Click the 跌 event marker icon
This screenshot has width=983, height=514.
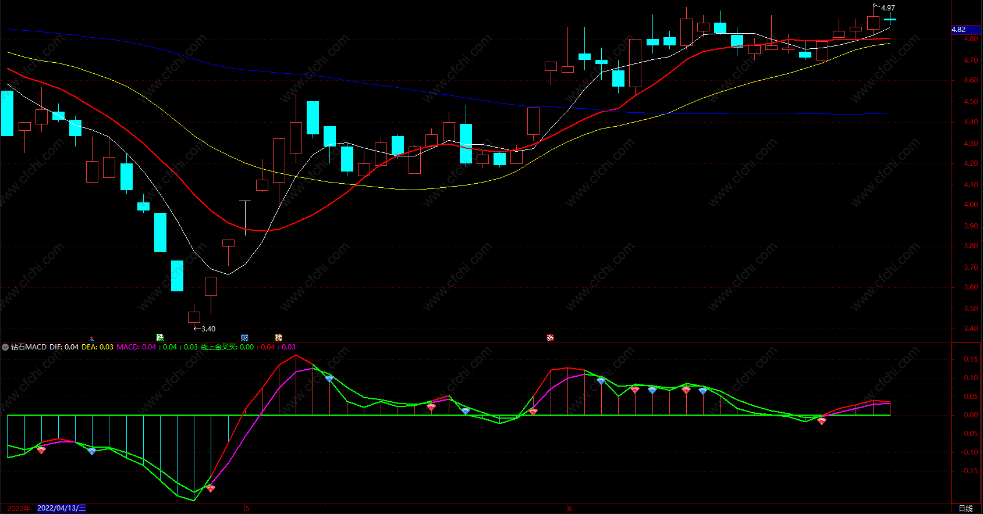tap(160, 338)
